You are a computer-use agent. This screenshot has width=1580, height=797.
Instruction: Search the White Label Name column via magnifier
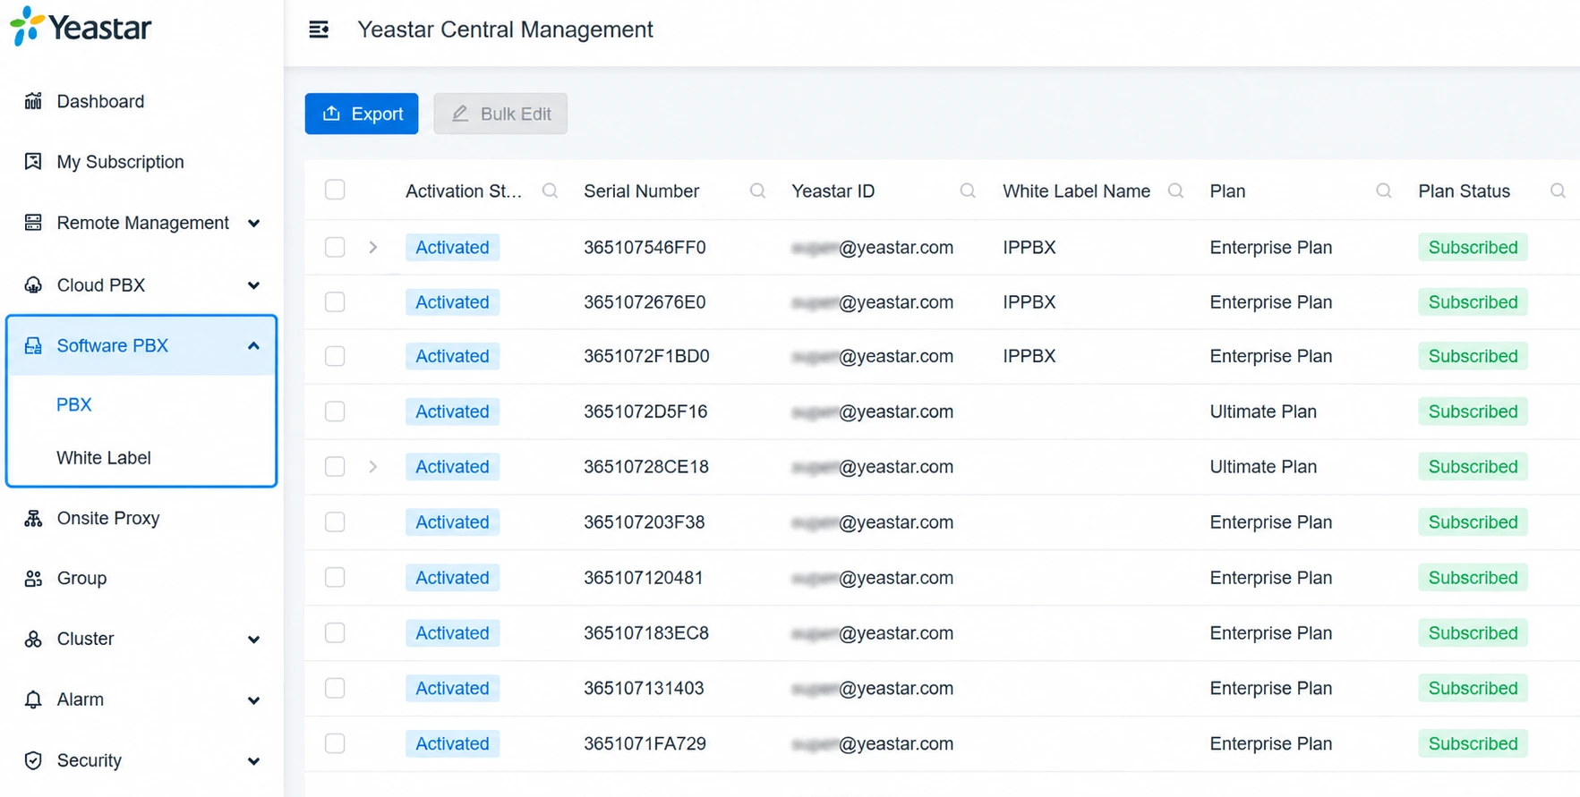[1176, 191]
